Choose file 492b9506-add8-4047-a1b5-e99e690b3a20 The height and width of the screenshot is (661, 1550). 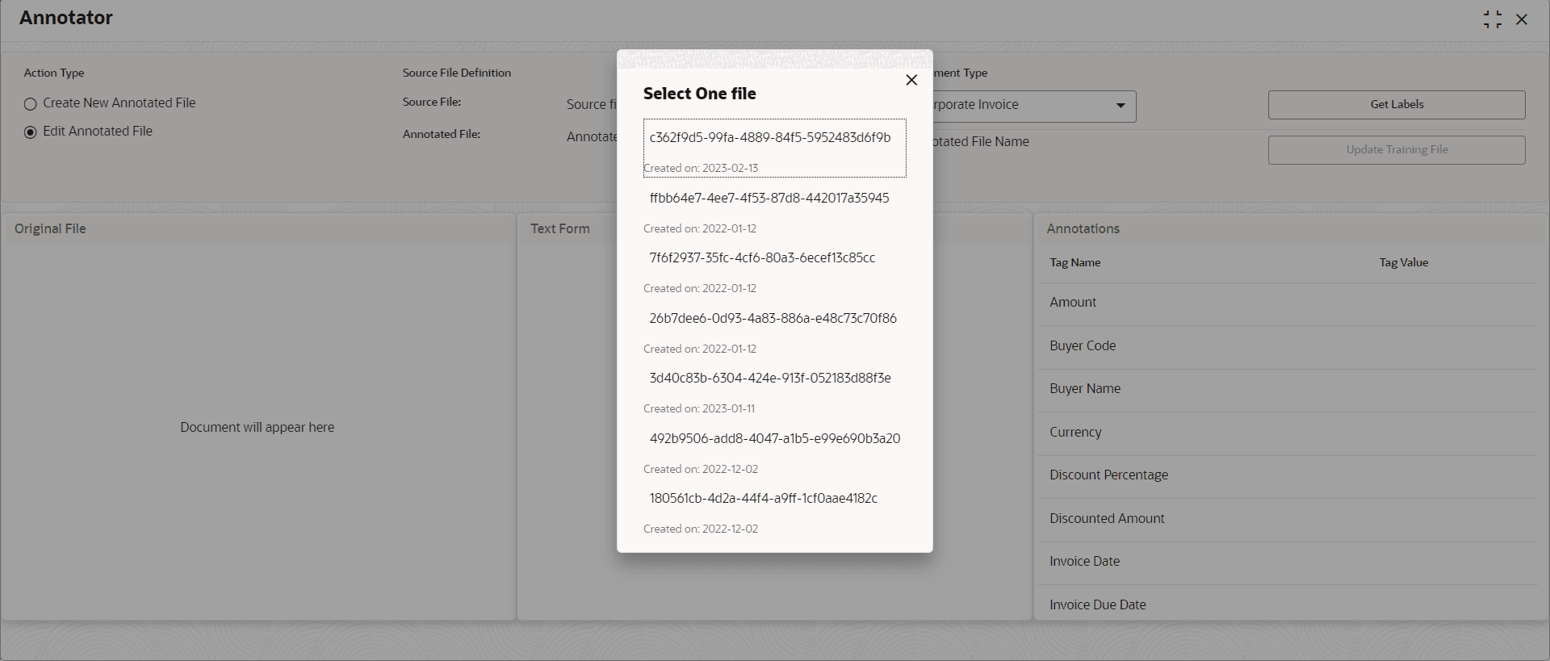[775, 450]
